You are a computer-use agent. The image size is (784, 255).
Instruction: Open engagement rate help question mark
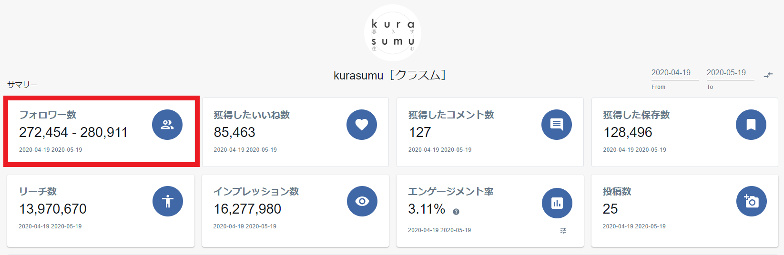pyautogui.click(x=456, y=212)
